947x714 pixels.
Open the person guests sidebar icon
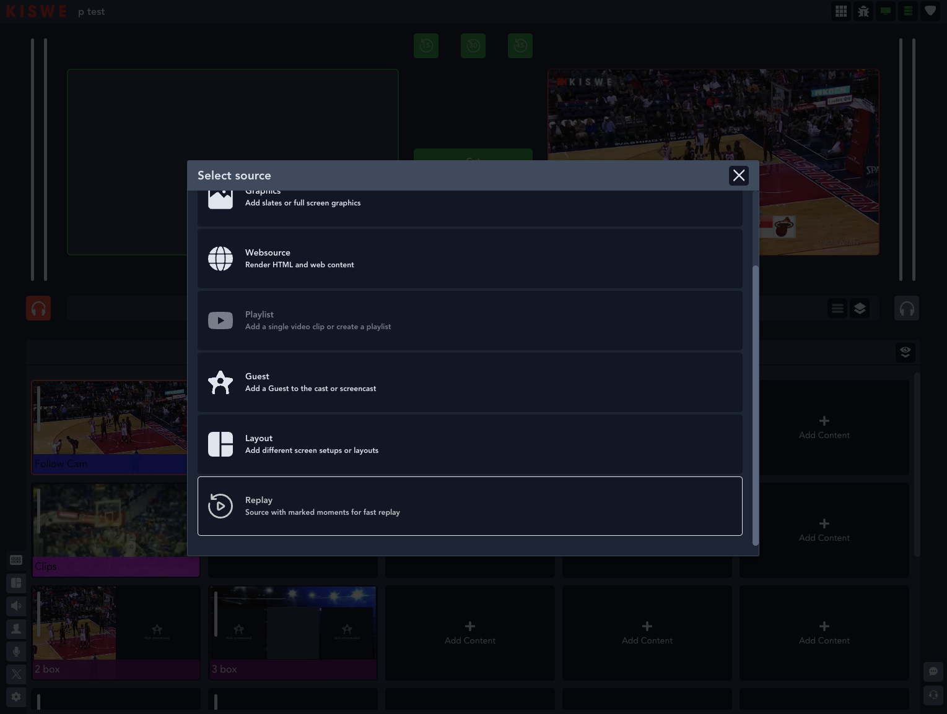16,629
